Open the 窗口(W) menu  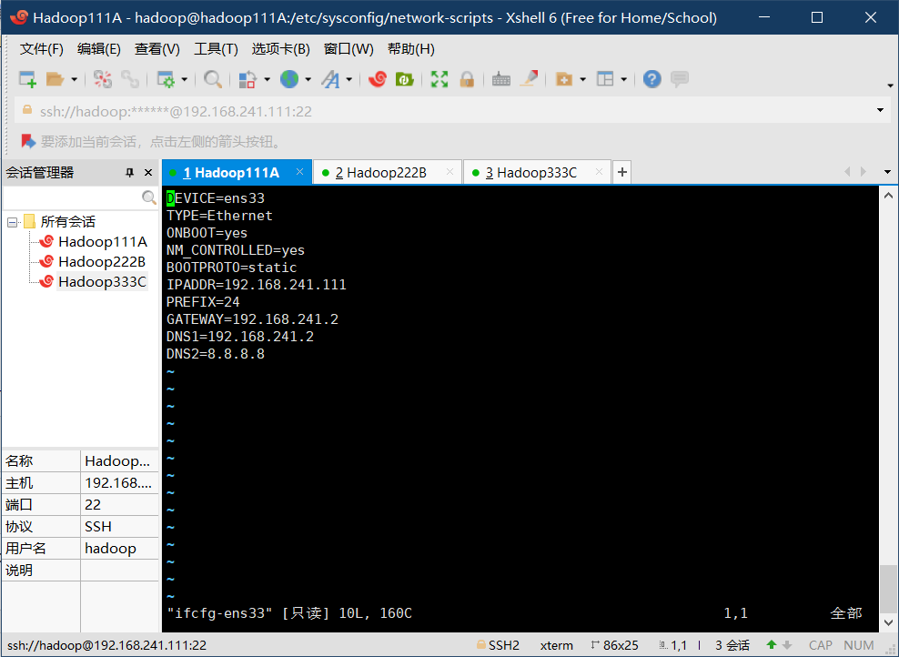tap(348, 49)
